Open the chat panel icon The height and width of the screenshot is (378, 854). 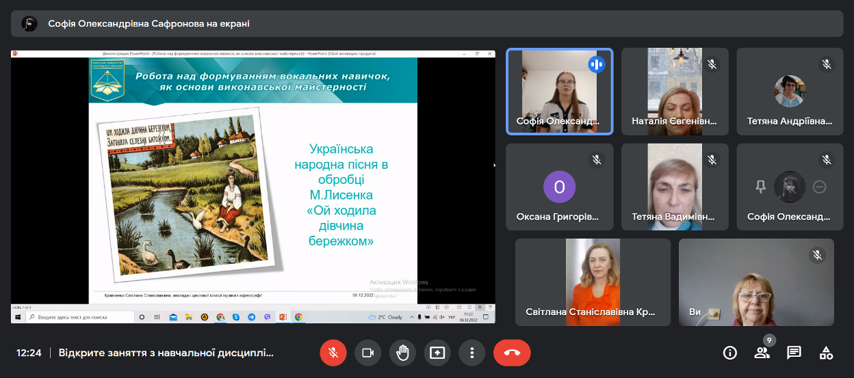(x=794, y=353)
